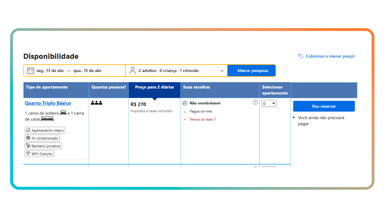Click the snowflake Ar-condicionado icon
Image resolution: width=385 pixels, height=201 pixels.
coord(28,138)
